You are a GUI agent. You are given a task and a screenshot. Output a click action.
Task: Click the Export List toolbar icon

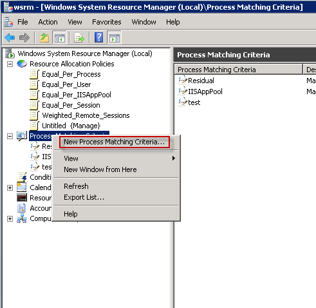point(79,38)
